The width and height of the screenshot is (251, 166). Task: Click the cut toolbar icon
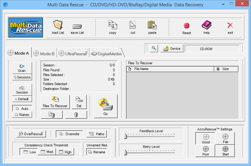133,25
